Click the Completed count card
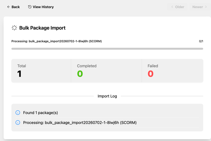The image size is (211, 141). pos(106,71)
